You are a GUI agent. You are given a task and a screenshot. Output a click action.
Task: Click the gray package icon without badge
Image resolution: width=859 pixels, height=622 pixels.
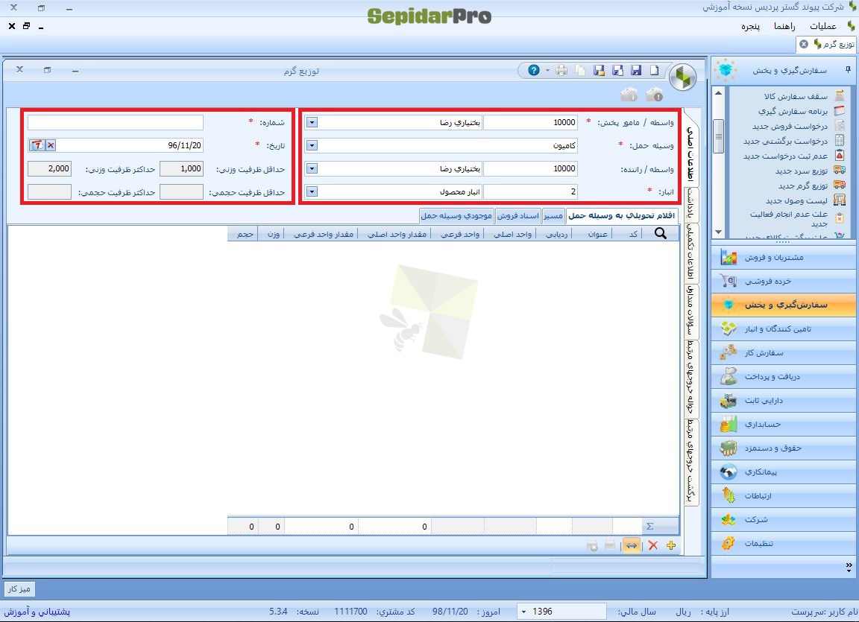pos(629,95)
